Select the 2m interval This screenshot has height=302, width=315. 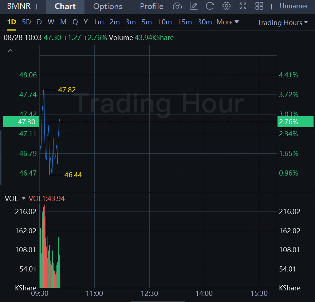pyautogui.click(x=115, y=22)
